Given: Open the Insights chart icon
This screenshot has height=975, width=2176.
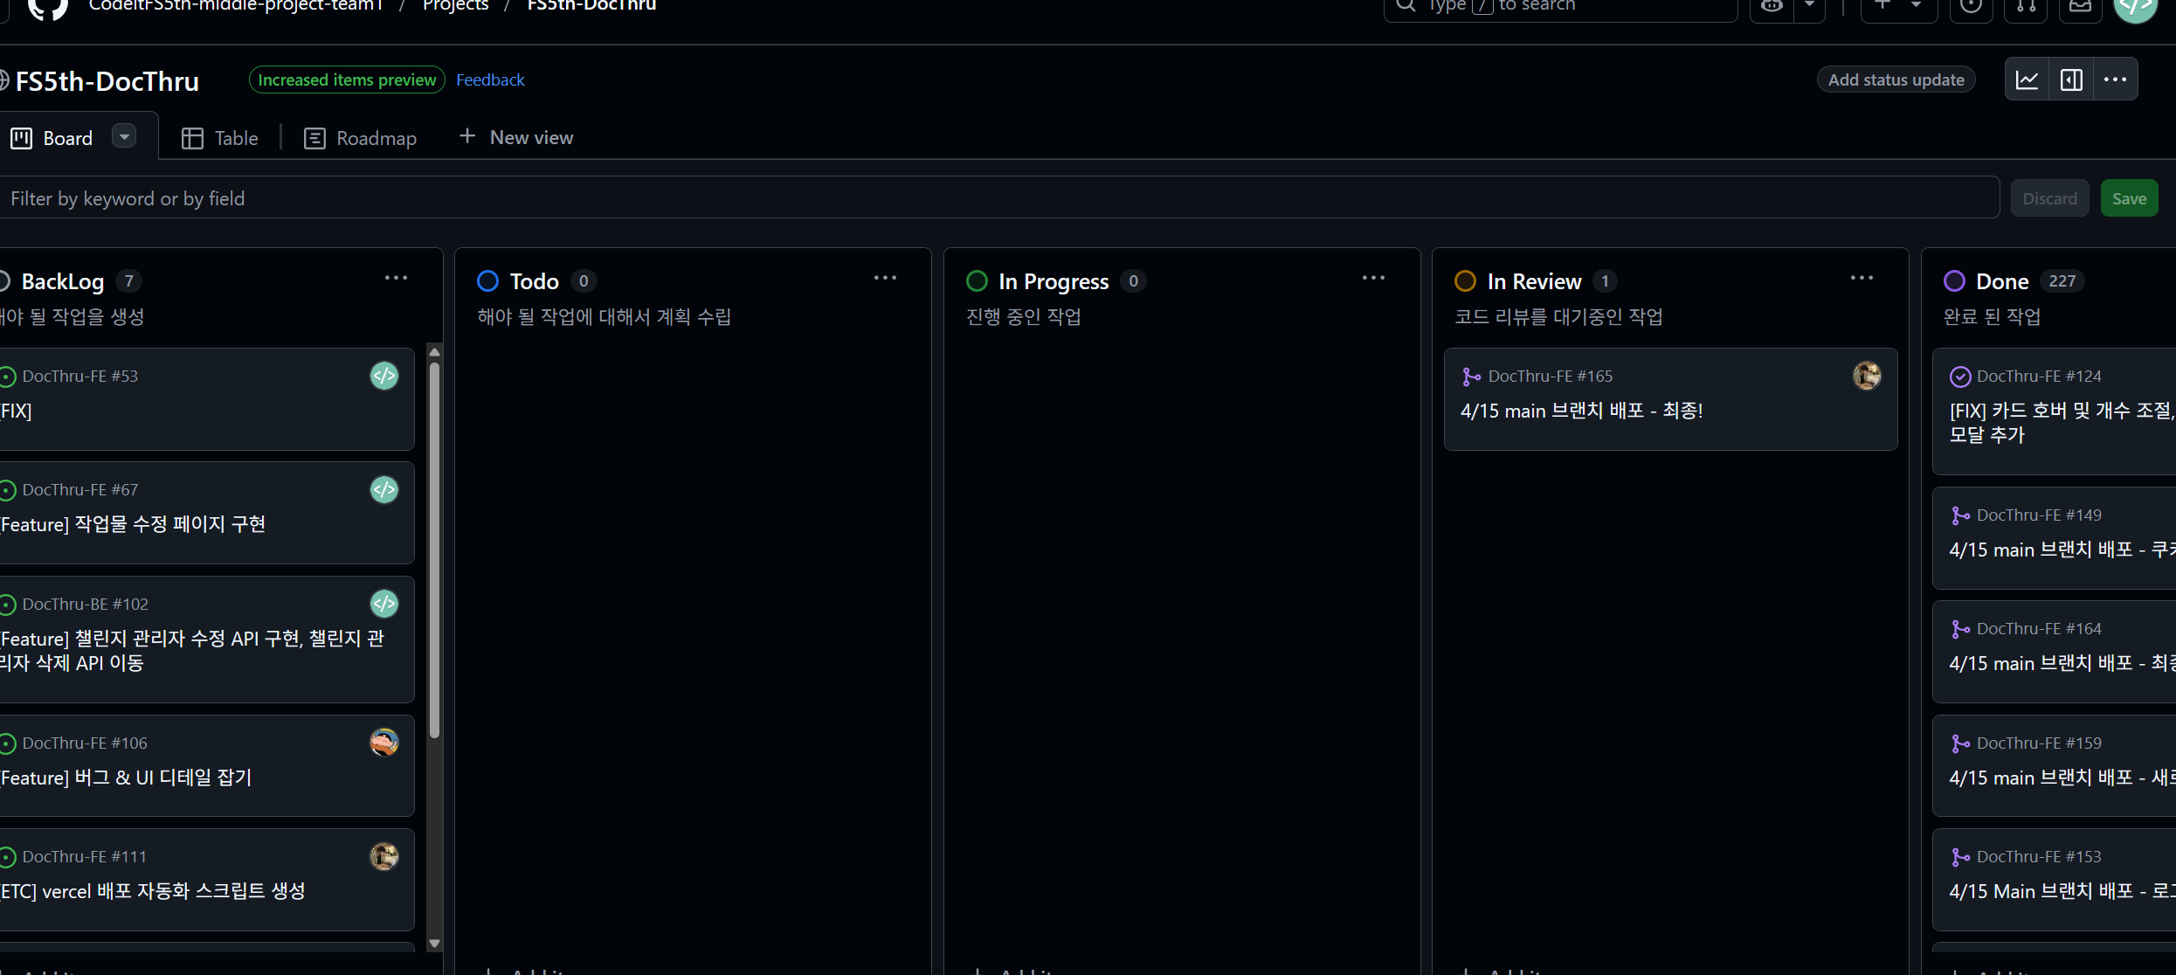Looking at the screenshot, I should tap(2027, 80).
